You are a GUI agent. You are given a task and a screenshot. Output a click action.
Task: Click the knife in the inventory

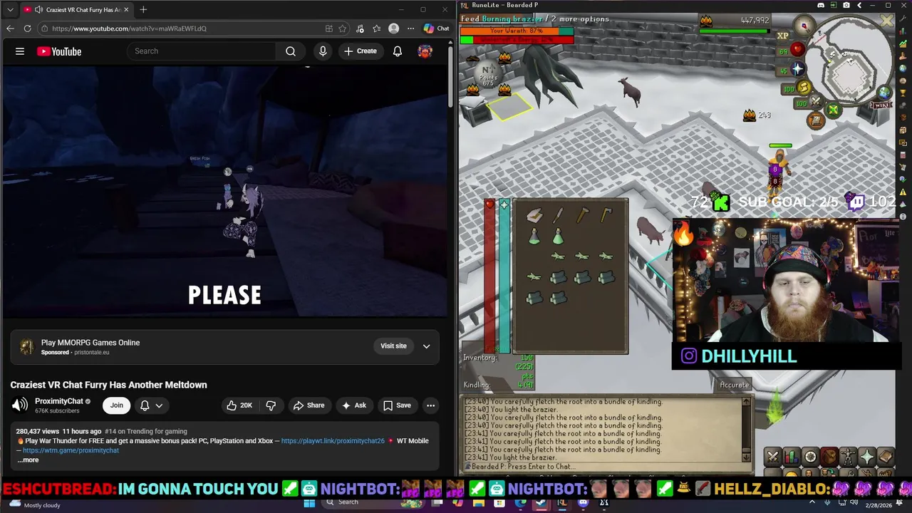point(558,215)
